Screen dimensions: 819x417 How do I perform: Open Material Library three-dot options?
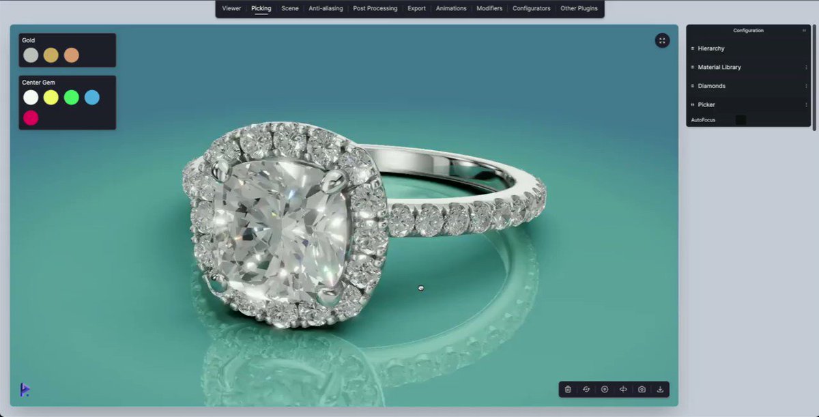point(806,68)
